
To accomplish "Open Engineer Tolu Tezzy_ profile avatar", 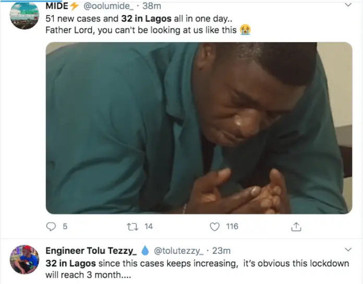I will point(25,260).
